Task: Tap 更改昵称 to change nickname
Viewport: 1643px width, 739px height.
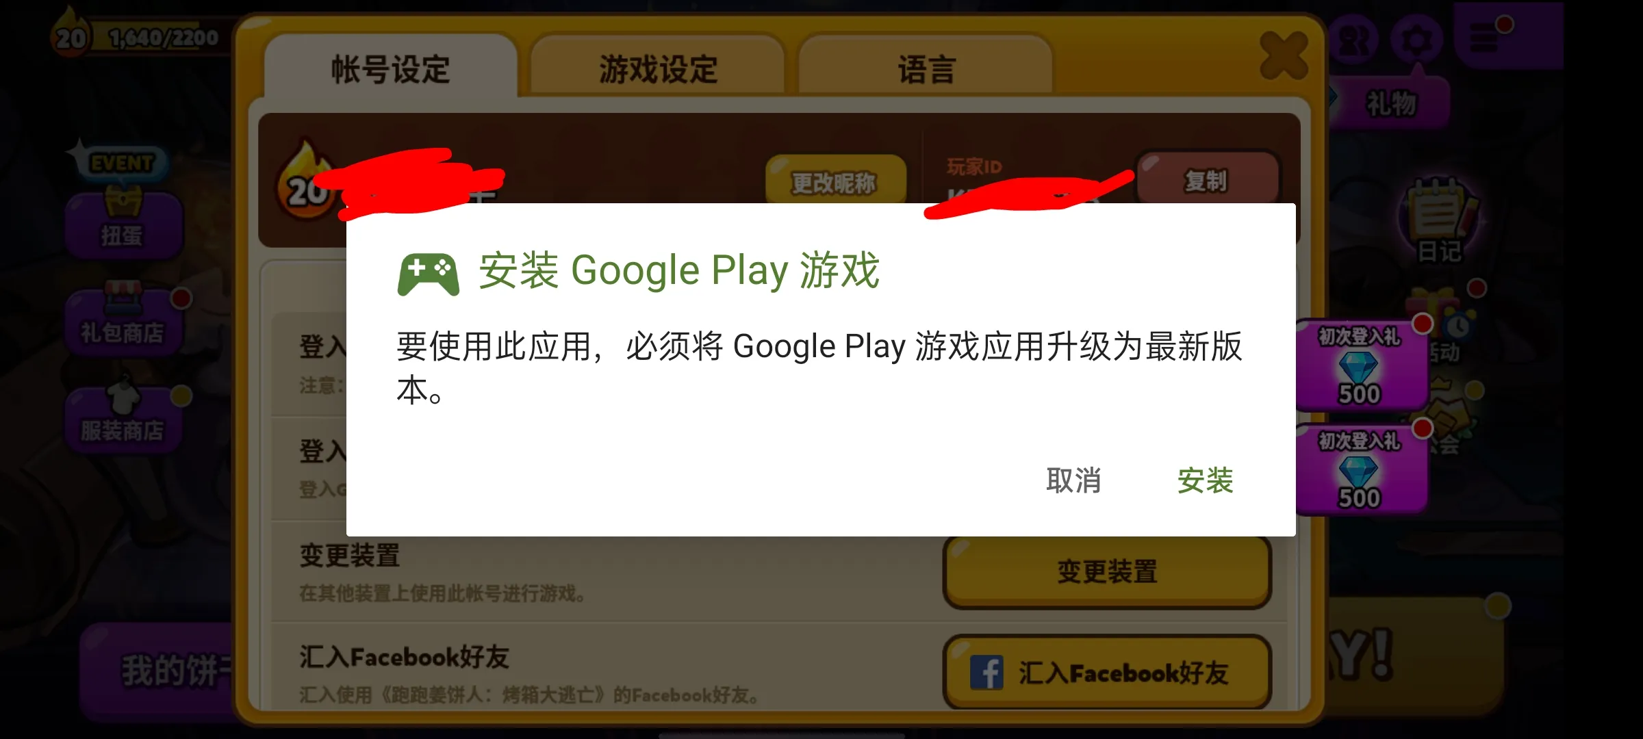Action: point(835,181)
